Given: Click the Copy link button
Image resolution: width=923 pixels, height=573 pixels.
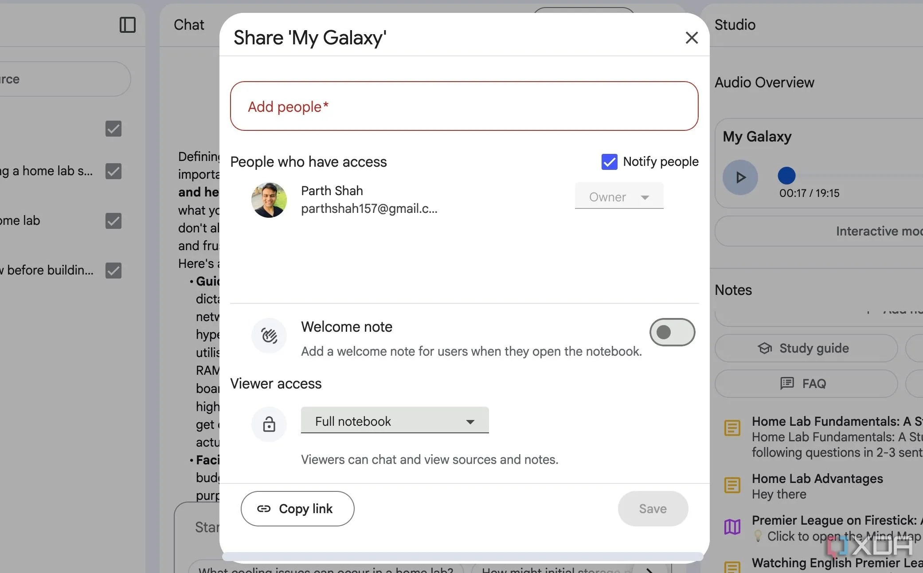Looking at the screenshot, I should point(297,509).
